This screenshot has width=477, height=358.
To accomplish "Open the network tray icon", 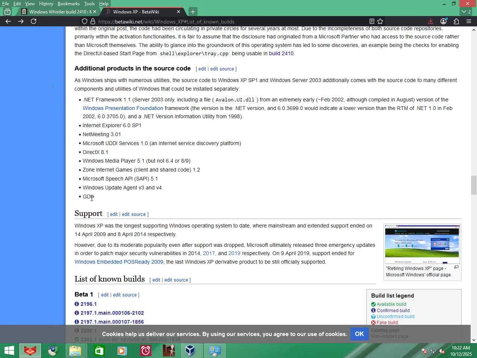I will (433, 351).
